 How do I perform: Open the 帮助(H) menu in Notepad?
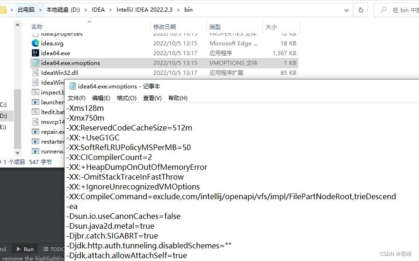178,98
